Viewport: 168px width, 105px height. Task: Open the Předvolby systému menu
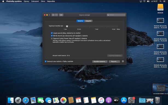[14, 1]
